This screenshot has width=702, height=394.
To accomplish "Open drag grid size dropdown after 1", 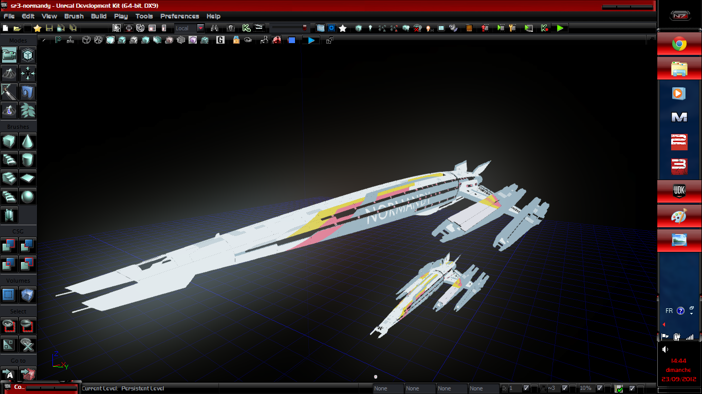I will tap(534, 388).
